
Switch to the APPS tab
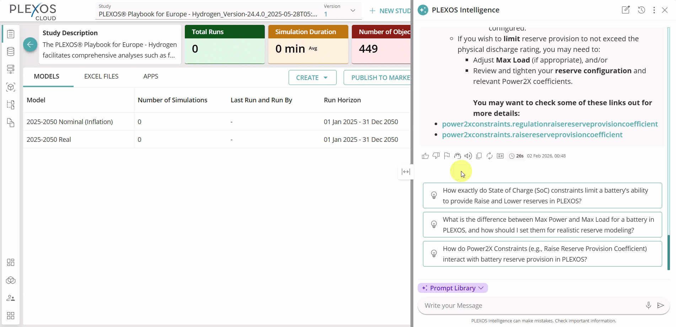(x=151, y=76)
